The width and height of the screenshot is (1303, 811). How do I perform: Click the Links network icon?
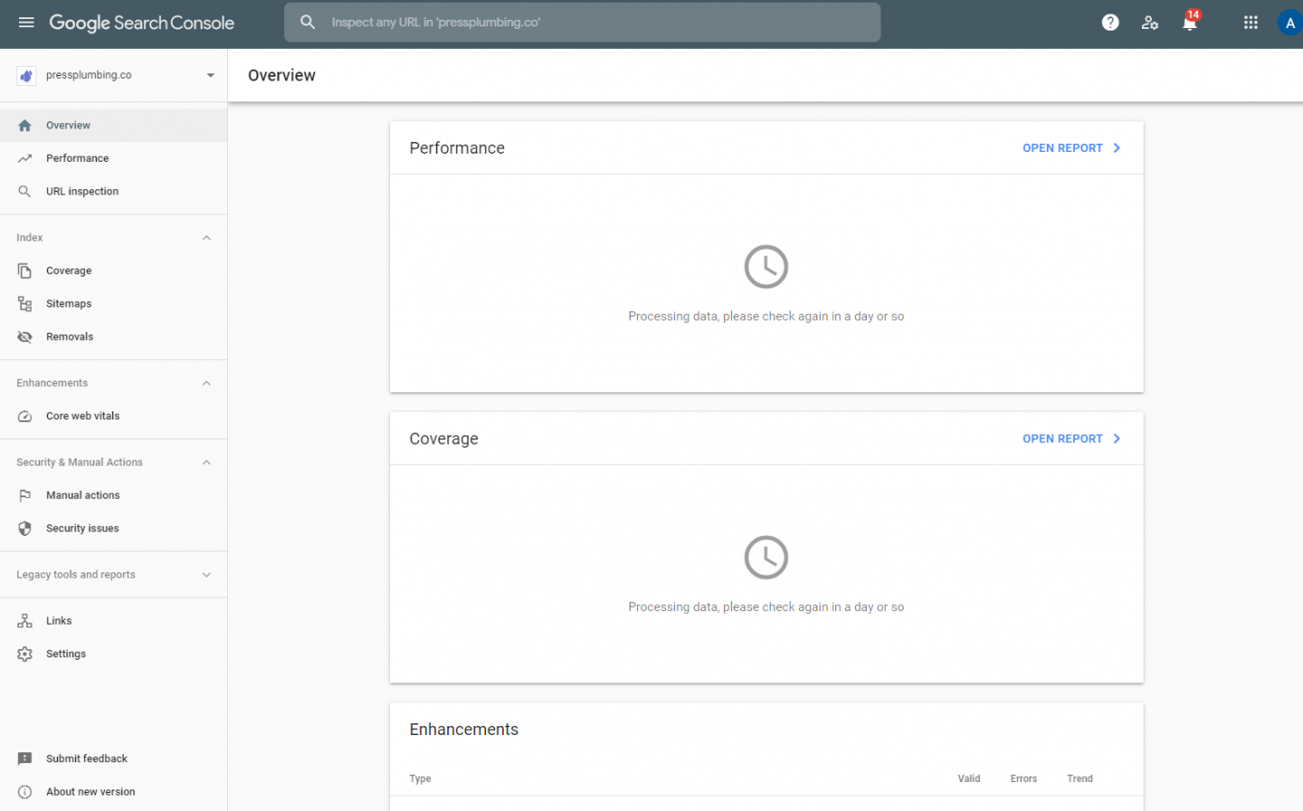[x=25, y=621]
